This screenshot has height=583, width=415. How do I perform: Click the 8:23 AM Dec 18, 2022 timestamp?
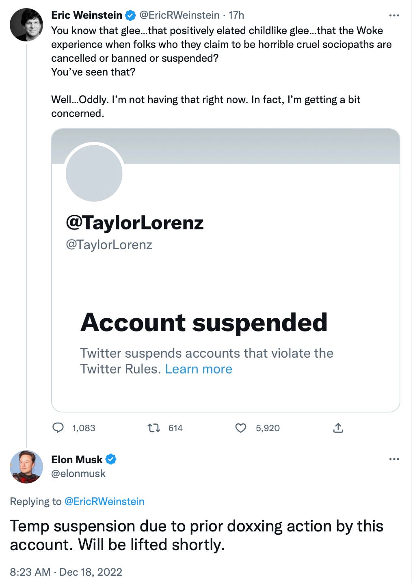[66, 572]
